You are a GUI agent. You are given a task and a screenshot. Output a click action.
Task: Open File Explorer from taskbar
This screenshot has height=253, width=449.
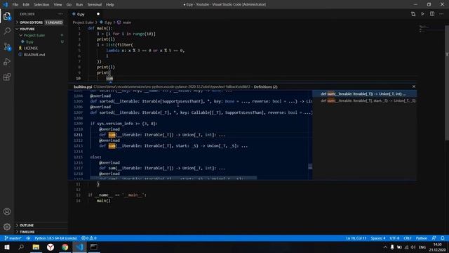pos(36,247)
